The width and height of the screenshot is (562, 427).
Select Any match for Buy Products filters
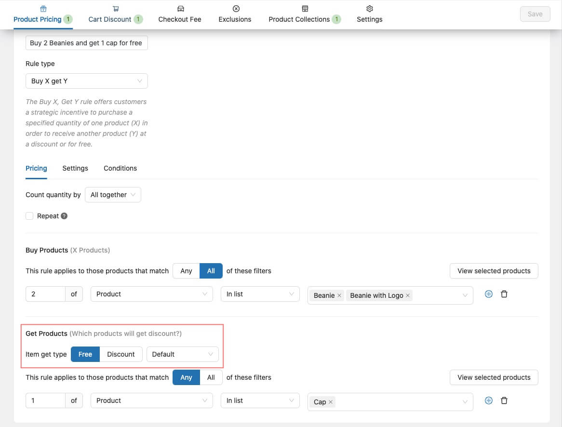[186, 271]
